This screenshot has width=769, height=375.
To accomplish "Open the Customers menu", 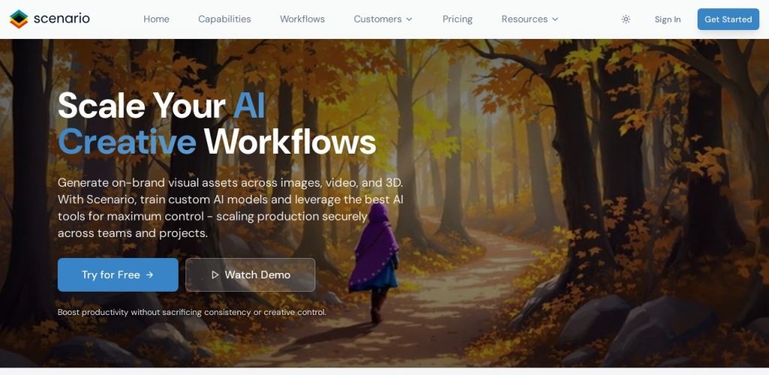I will [x=383, y=19].
